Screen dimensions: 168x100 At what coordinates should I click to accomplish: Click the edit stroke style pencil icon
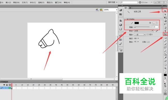(x=157, y=31)
